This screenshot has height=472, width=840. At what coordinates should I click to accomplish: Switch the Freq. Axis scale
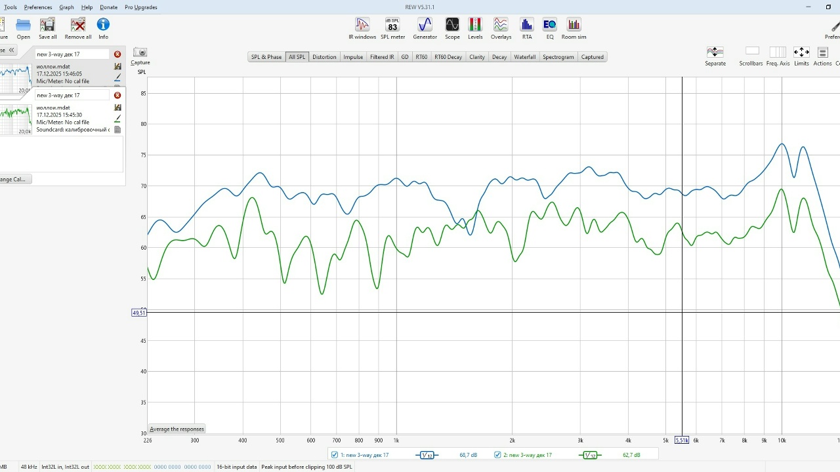coord(778,56)
